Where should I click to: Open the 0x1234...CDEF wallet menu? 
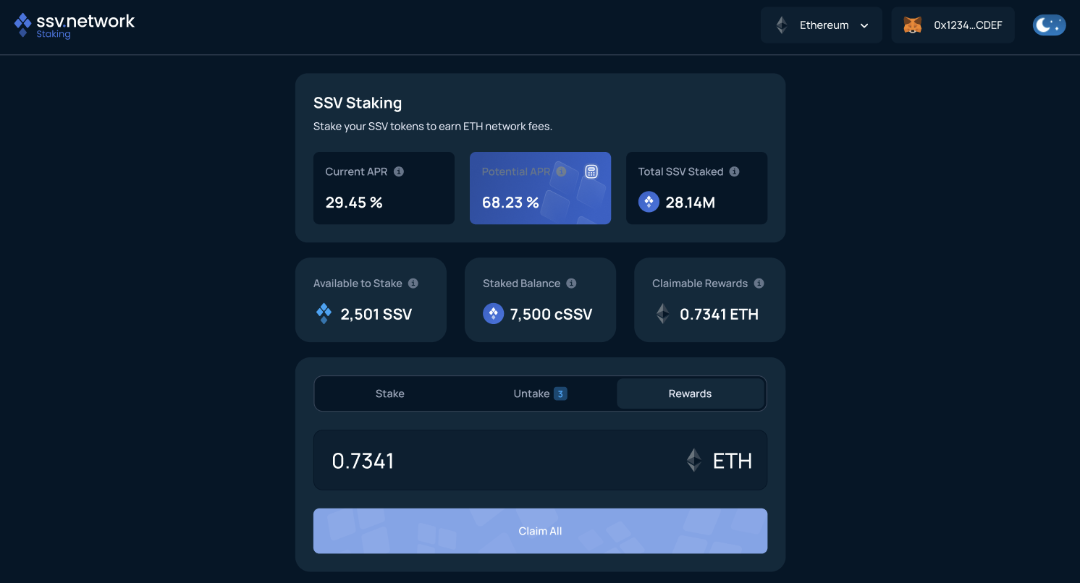pos(967,25)
